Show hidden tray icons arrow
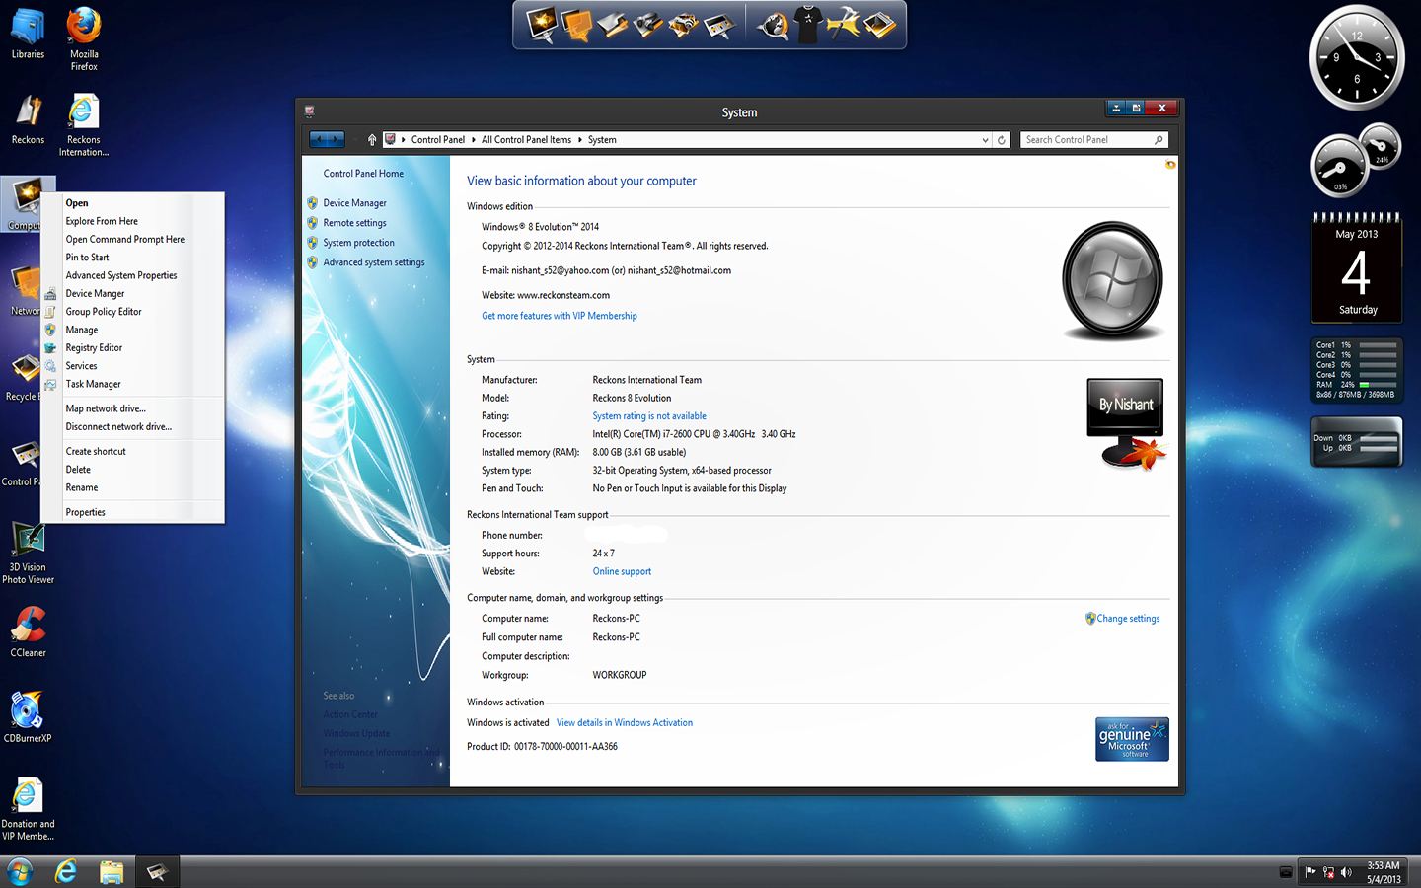The image size is (1421, 888). coord(1286,872)
